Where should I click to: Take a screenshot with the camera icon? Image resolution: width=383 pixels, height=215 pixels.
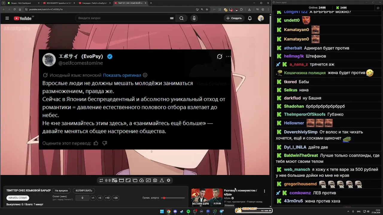pos(155,180)
